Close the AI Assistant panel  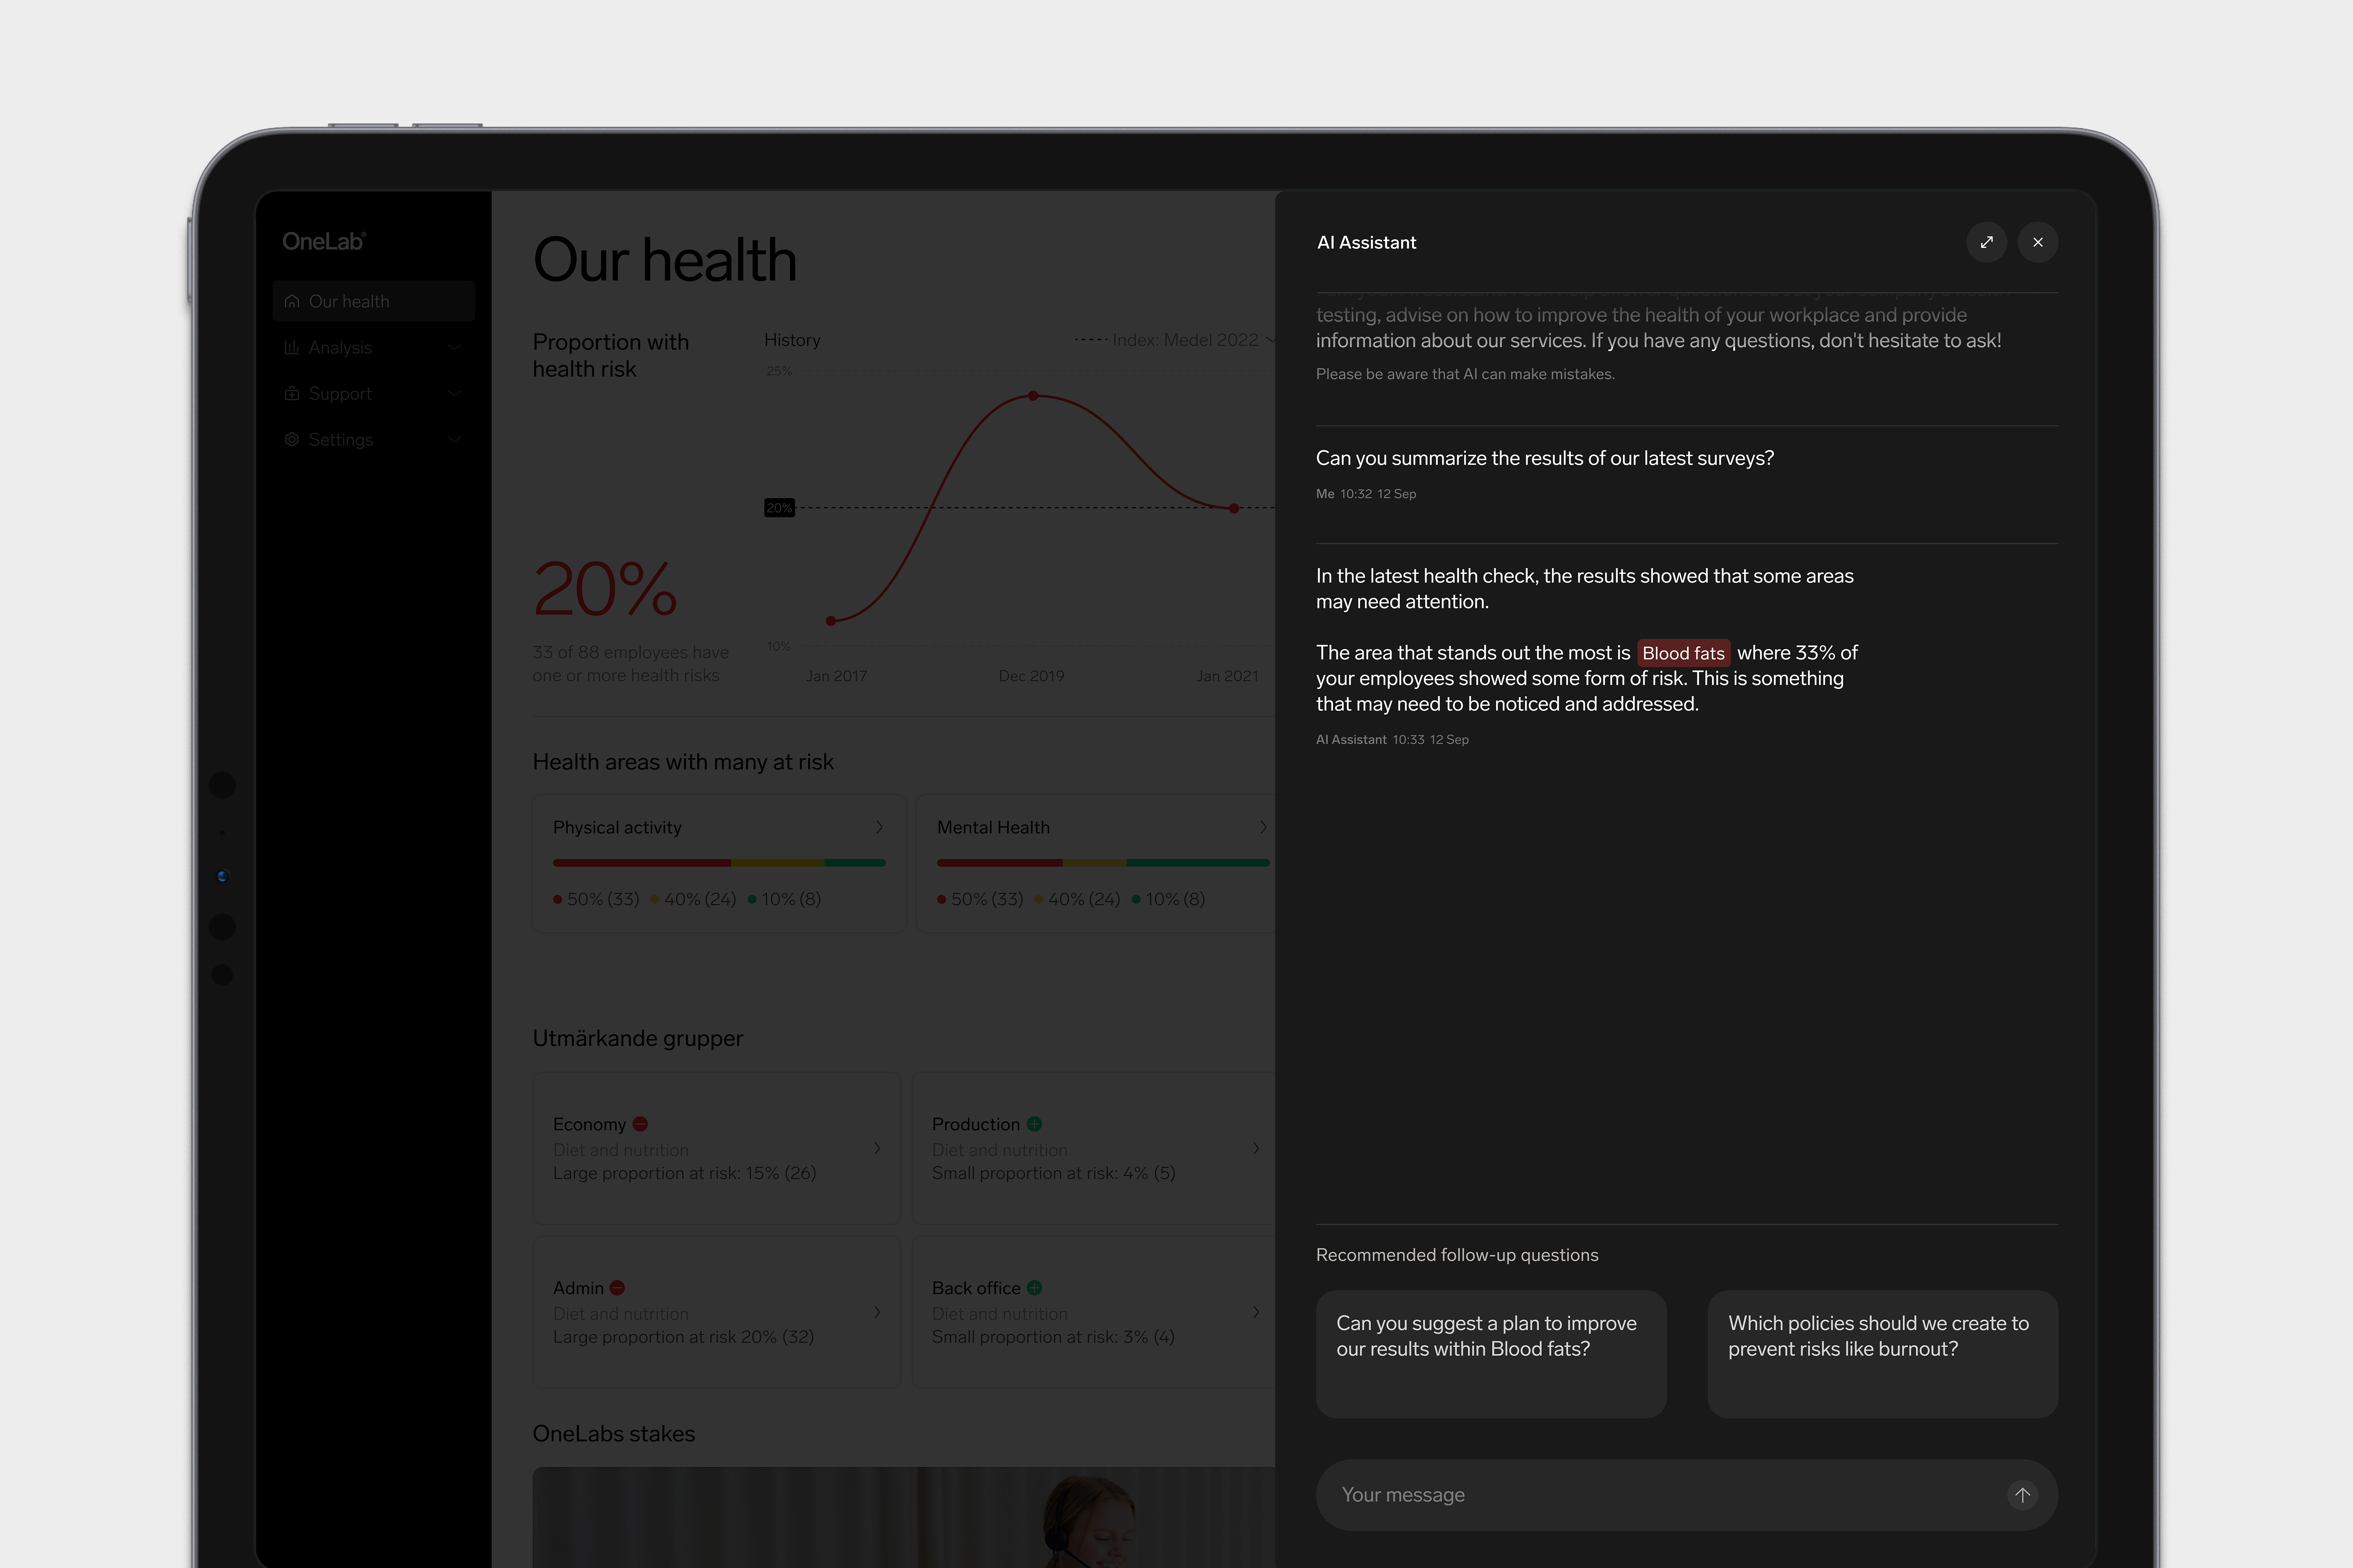pos(2037,242)
